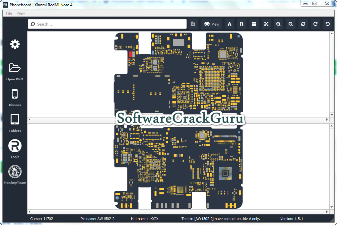Image resolution: width=337 pixels, height=225 pixels.
Task: Show both sides split view
Action: click(x=254, y=24)
